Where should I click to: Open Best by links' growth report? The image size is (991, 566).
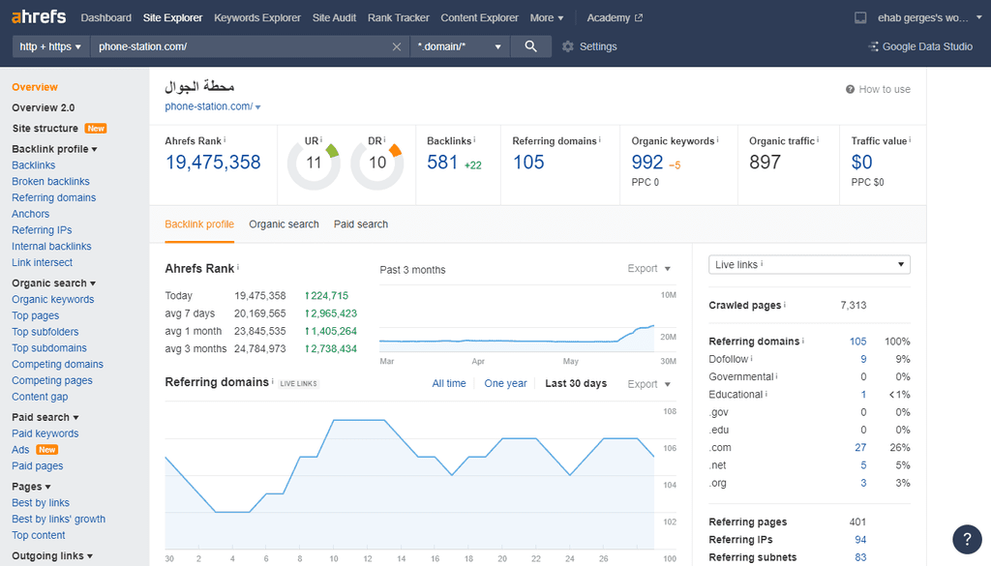(x=59, y=519)
